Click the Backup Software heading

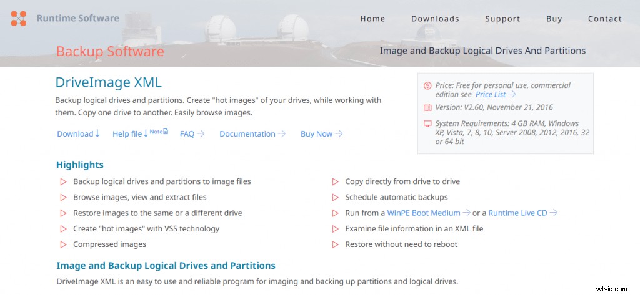(110, 51)
